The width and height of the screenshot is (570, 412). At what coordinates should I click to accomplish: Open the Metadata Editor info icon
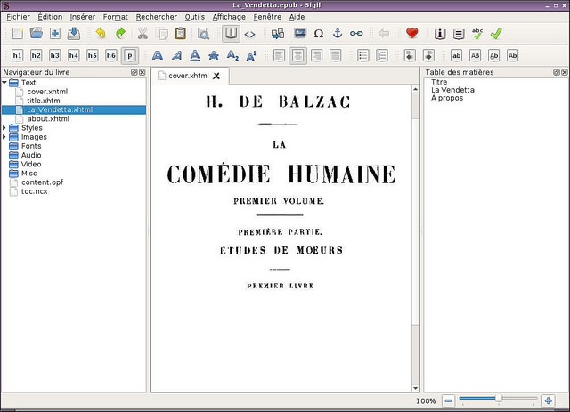coord(439,34)
